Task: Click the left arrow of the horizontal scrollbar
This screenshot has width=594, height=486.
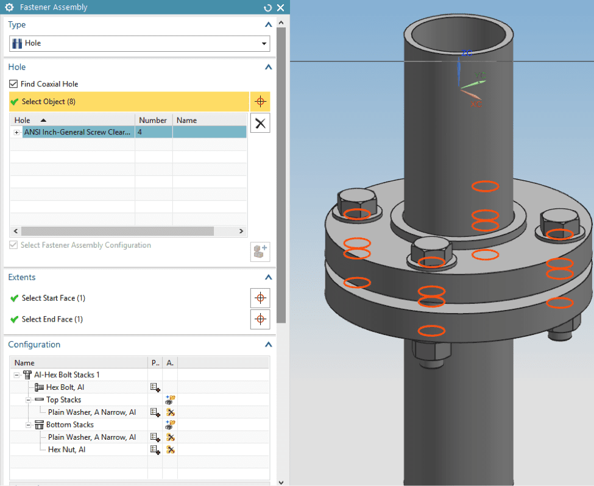Action: pos(15,231)
